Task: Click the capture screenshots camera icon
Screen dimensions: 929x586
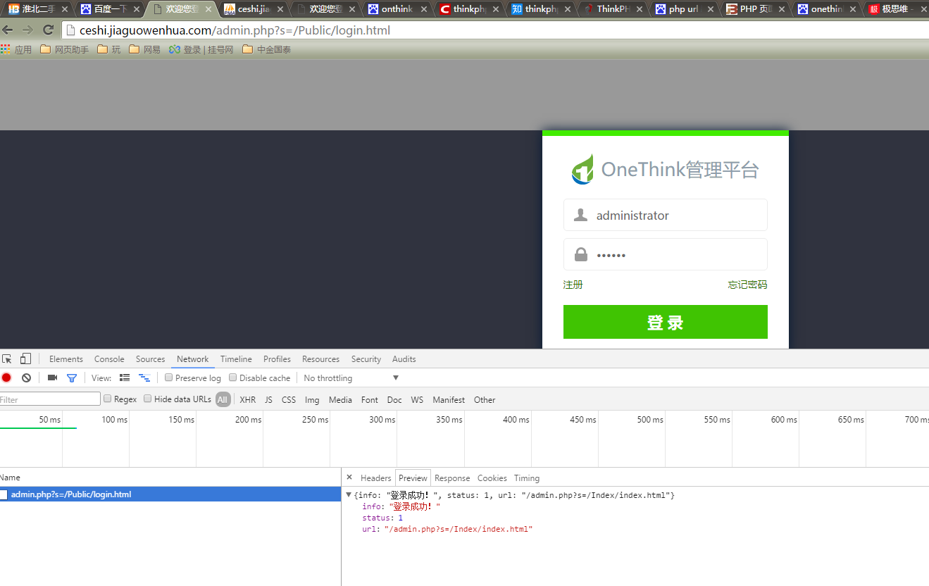Action: (x=52, y=378)
